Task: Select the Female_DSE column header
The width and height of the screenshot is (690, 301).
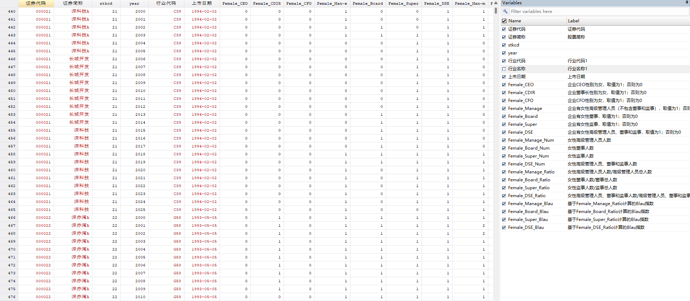Action: [437, 3]
